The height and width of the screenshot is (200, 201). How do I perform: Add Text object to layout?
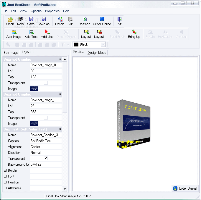pyautogui.click(x=31, y=34)
